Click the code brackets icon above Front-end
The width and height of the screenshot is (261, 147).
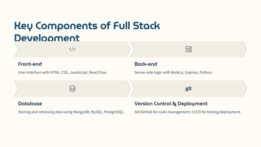(x=72, y=49)
